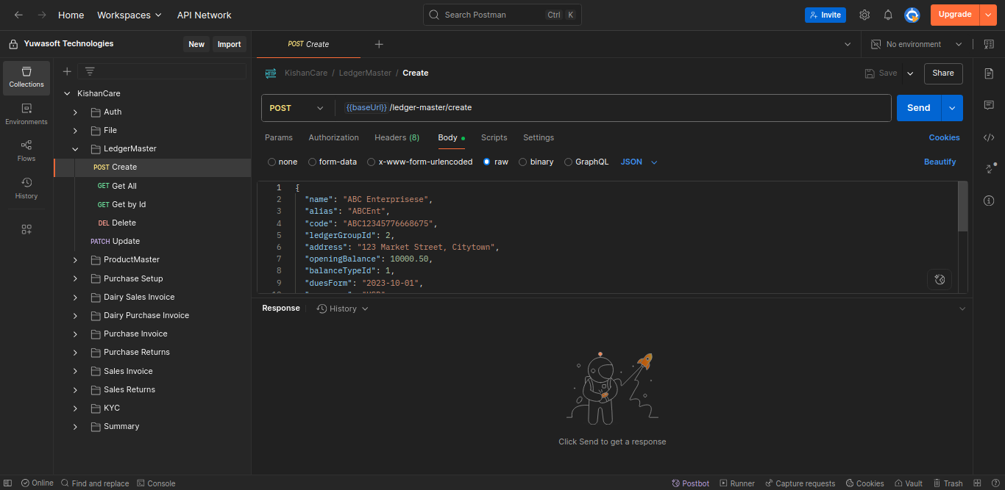
Task: Click the notifications bell icon
Action: (x=888, y=15)
